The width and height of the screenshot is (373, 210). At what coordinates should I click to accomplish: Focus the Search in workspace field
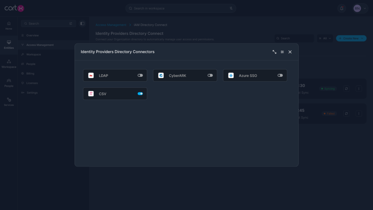click(x=180, y=8)
